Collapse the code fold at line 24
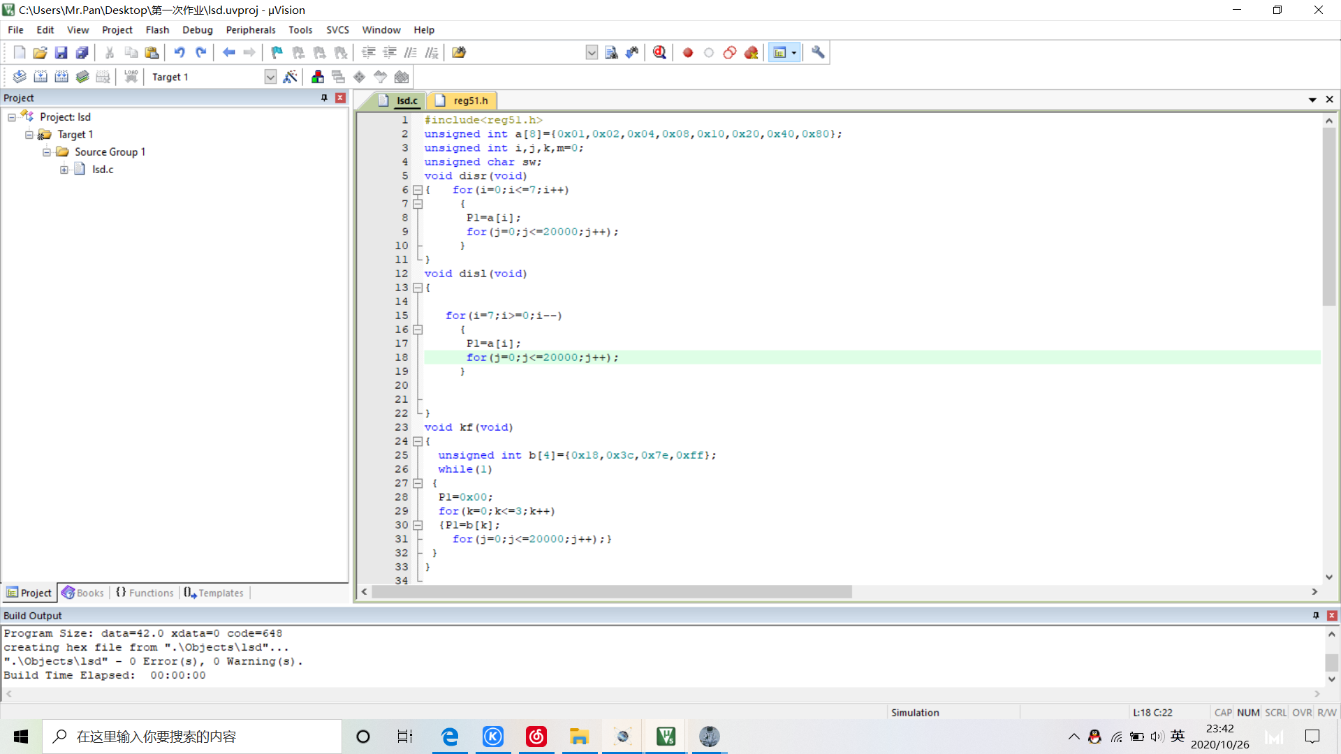 point(418,441)
